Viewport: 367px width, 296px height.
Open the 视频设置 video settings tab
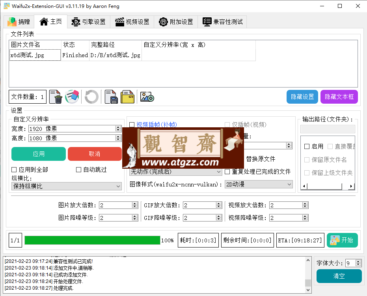132,22
